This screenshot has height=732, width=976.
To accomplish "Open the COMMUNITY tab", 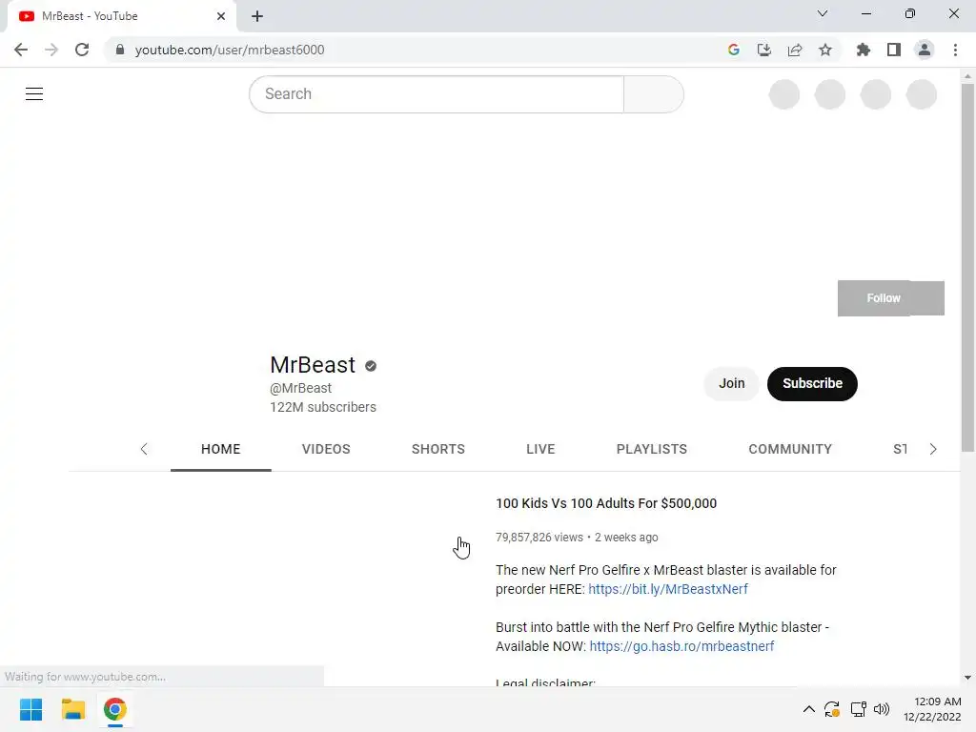I will click(x=790, y=450).
